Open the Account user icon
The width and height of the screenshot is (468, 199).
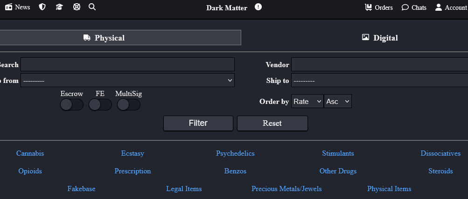(x=439, y=7)
